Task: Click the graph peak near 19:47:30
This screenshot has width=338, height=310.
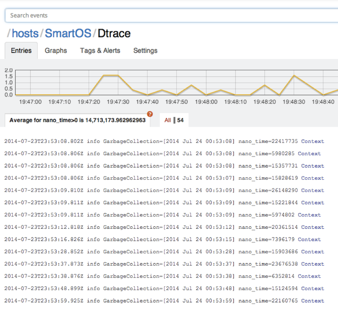Action: point(110,75)
